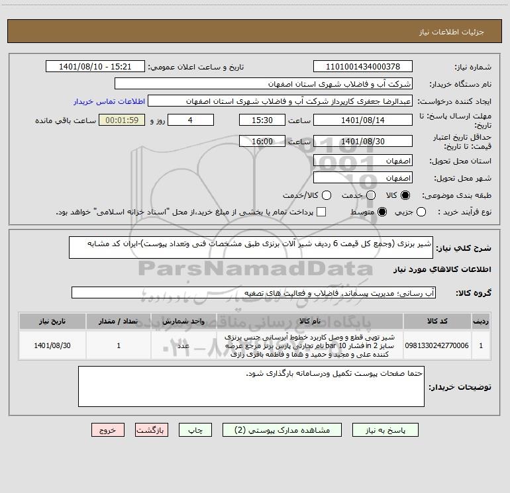The image size is (510, 493).
Task: Click the پاسخ به نیاز button
Action: pos(385,430)
